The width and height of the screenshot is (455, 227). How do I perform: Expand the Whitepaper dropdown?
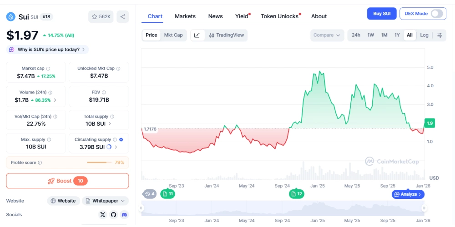point(106,201)
